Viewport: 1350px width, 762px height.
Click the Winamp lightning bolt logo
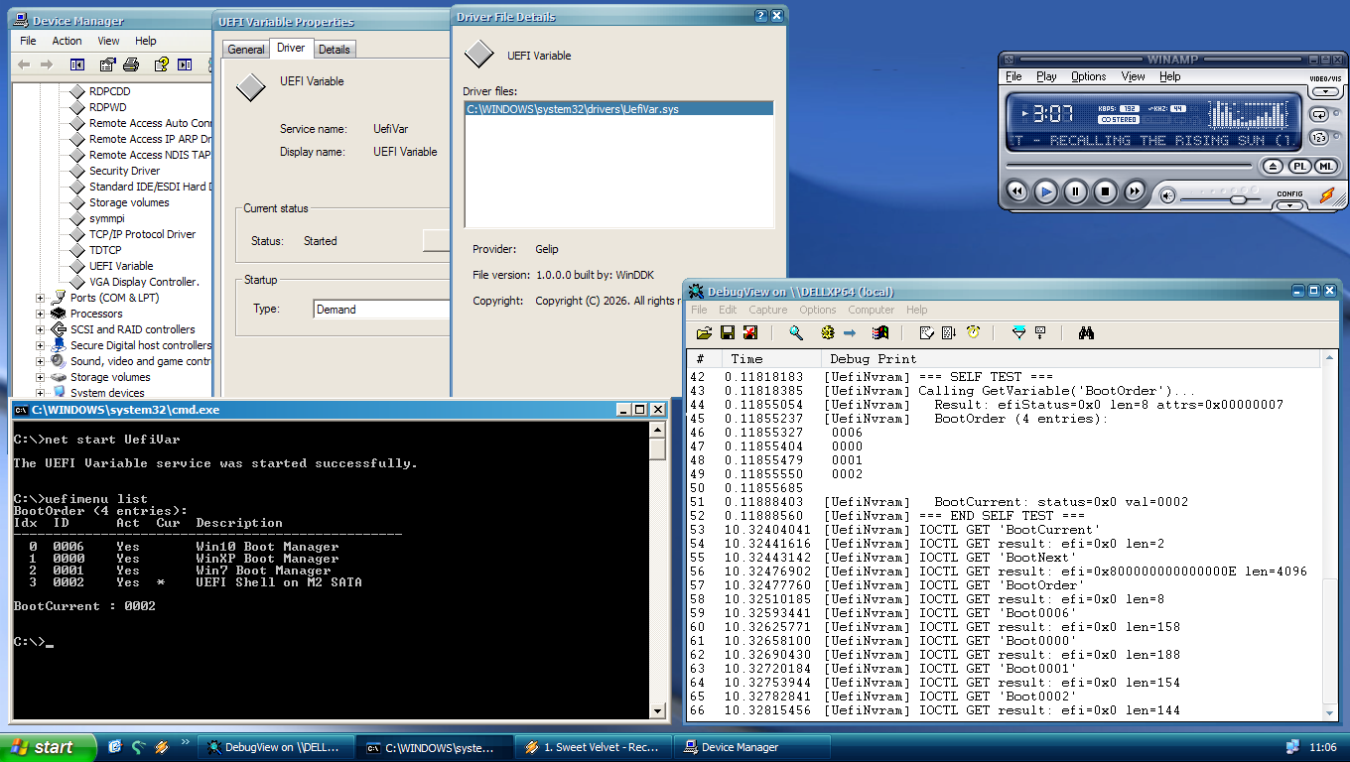click(1327, 195)
